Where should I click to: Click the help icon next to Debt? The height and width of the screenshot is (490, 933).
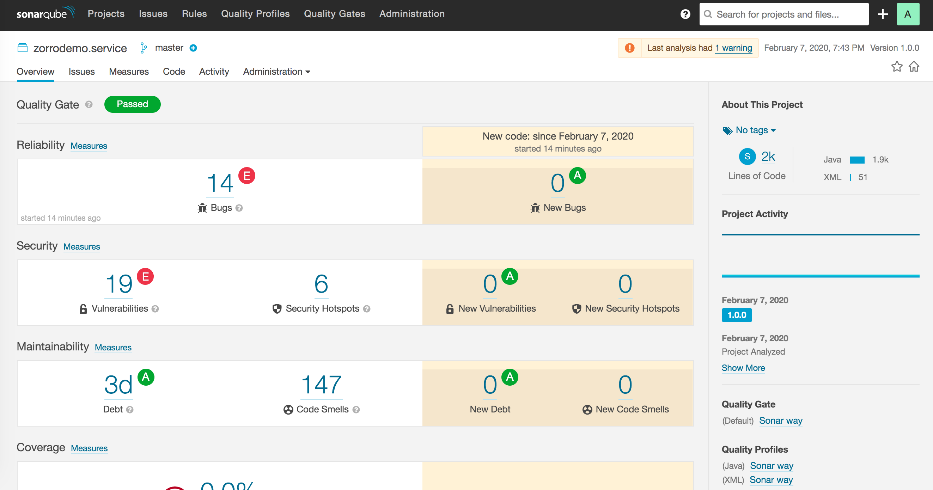click(130, 410)
